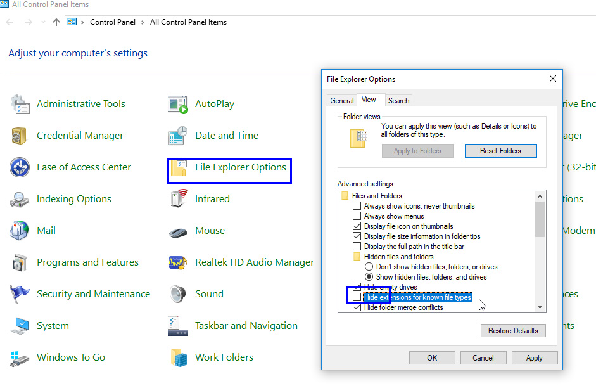The width and height of the screenshot is (596, 386).
Task: Select the View tab
Action: coord(369,100)
